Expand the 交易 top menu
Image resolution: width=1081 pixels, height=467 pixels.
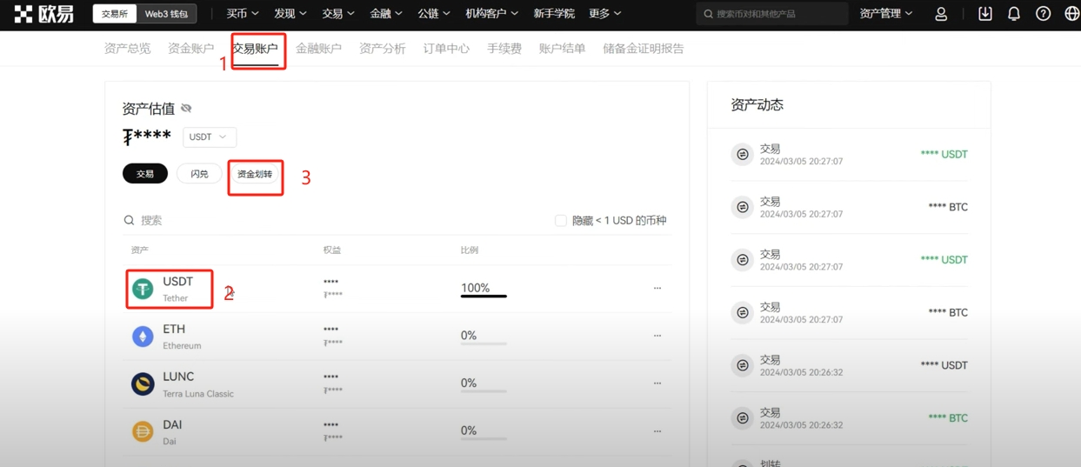click(338, 14)
